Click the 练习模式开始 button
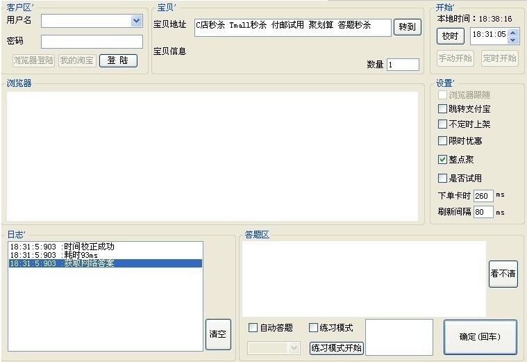Image resolution: width=527 pixels, height=362 pixels. (337, 347)
